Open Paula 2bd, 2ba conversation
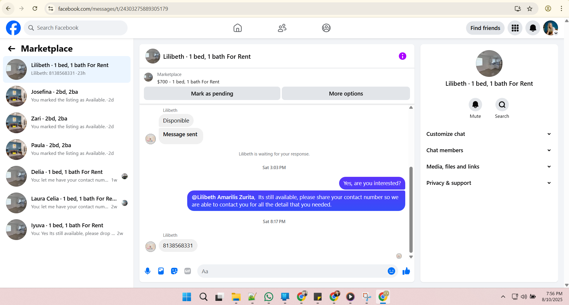The image size is (569, 305). (x=67, y=150)
